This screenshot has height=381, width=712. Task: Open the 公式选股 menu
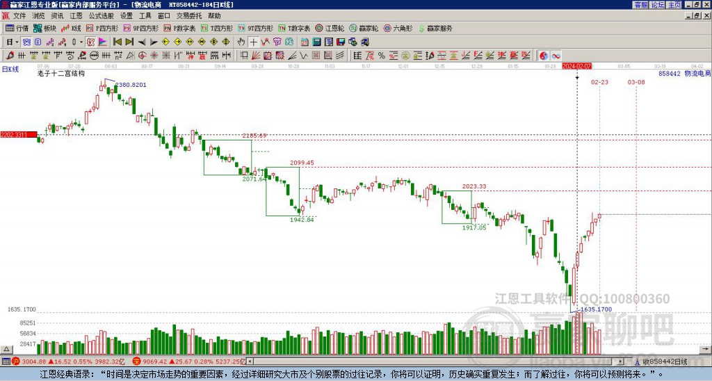click(102, 16)
